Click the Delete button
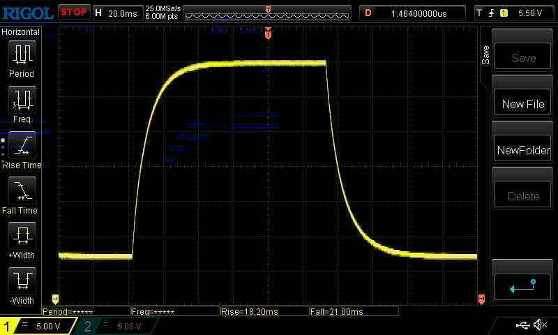This screenshot has height=335, width=558. pyautogui.click(x=522, y=195)
